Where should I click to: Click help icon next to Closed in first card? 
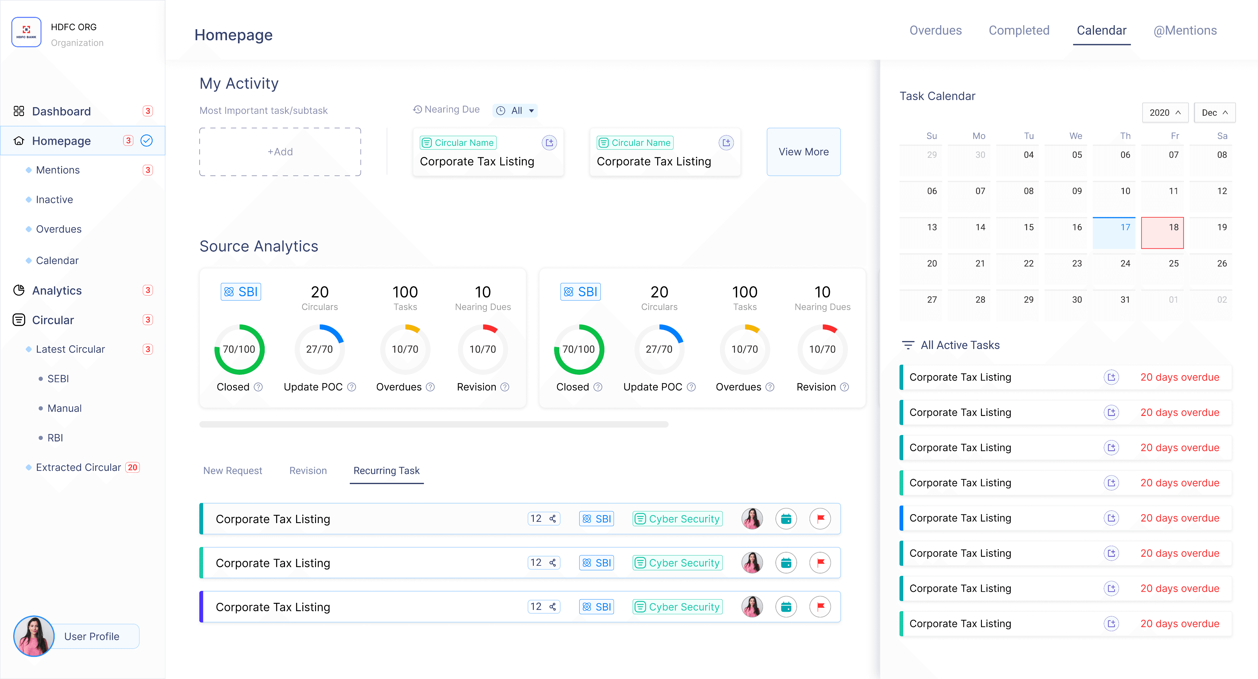coord(258,387)
